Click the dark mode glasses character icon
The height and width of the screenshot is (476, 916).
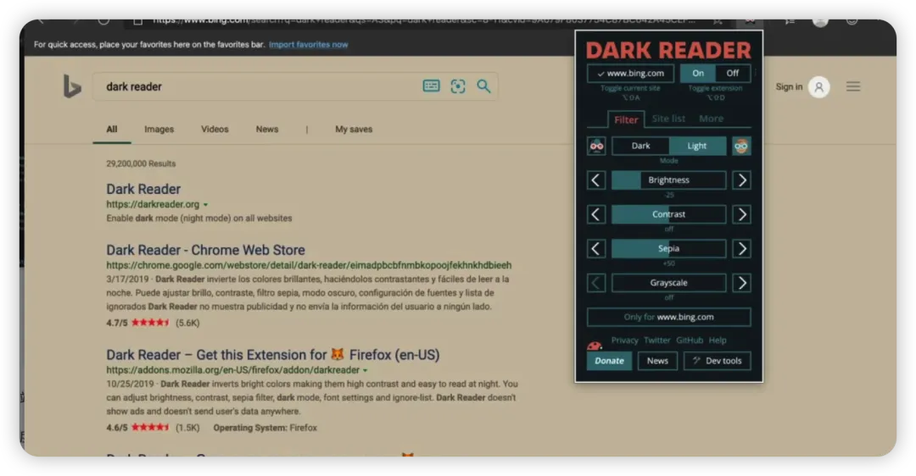596,146
